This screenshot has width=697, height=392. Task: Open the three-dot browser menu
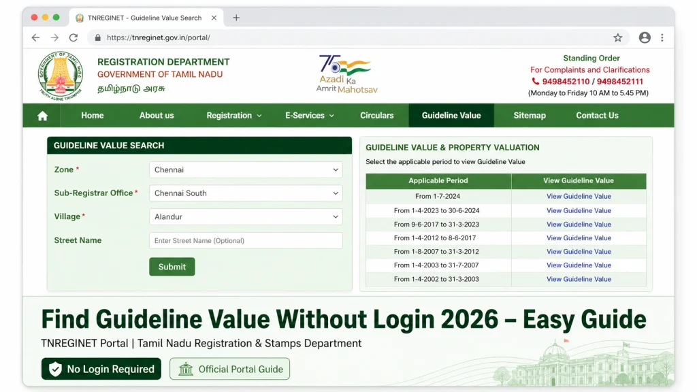pyautogui.click(x=662, y=38)
